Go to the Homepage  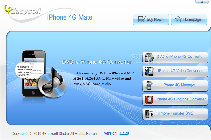[189, 19]
